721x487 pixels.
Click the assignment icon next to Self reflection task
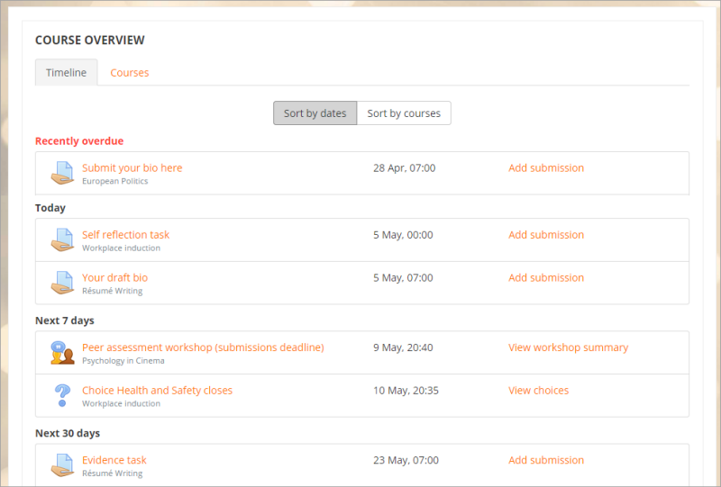(x=61, y=239)
